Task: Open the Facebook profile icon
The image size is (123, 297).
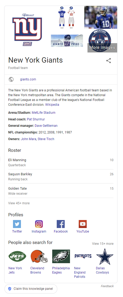Action: [61, 224]
